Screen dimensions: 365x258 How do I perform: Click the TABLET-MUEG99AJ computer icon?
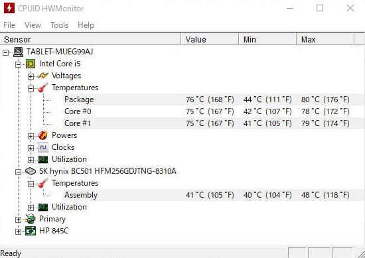18,52
